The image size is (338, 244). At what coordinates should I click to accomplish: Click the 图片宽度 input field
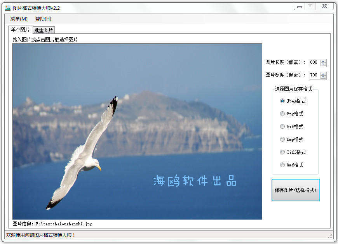[x=314, y=75]
